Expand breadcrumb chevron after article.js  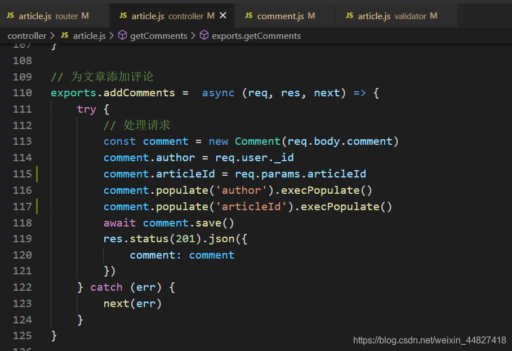112,35
